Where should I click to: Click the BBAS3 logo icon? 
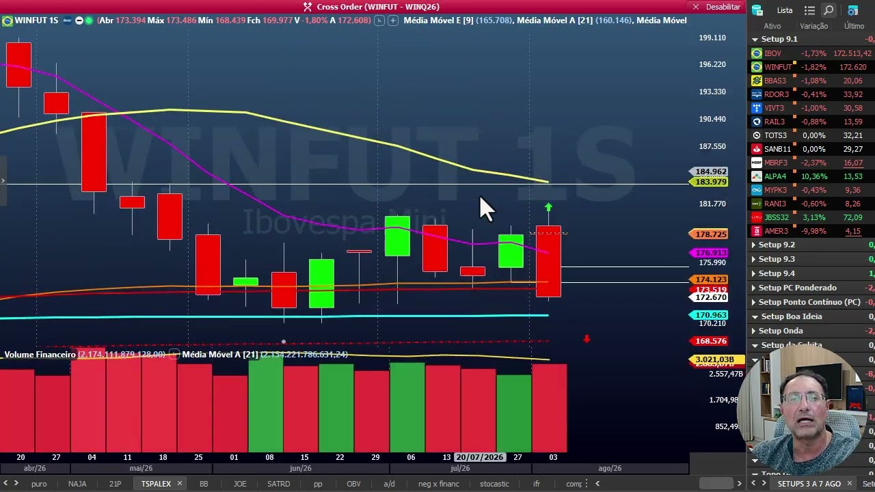click(756, 81)
